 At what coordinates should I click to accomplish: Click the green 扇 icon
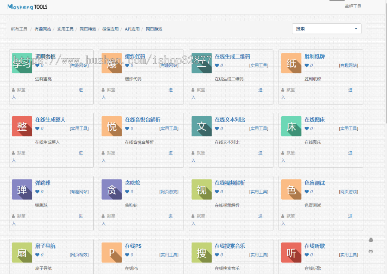pyautogui.click(x=22, y=252)
